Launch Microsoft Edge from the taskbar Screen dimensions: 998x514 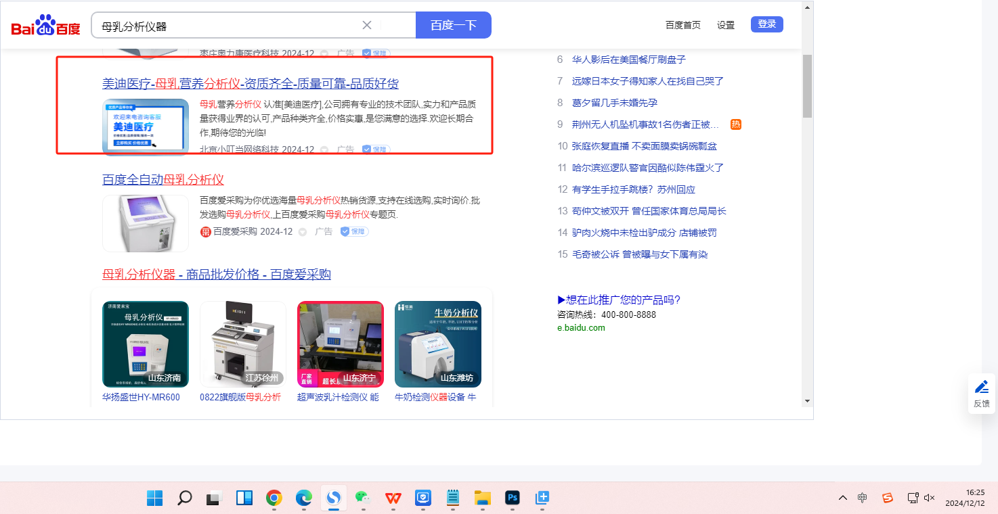click(x=304, y=498)
